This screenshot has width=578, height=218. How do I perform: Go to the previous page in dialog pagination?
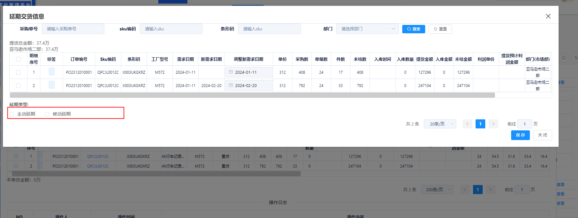click(467, 124)
